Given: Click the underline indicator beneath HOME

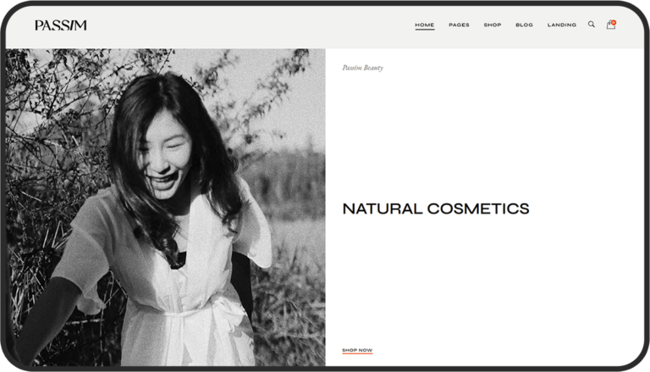Looking at the screenshot, I should pos(424,30).
